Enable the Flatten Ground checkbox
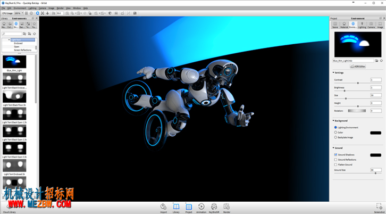 (x=335, y=164)
